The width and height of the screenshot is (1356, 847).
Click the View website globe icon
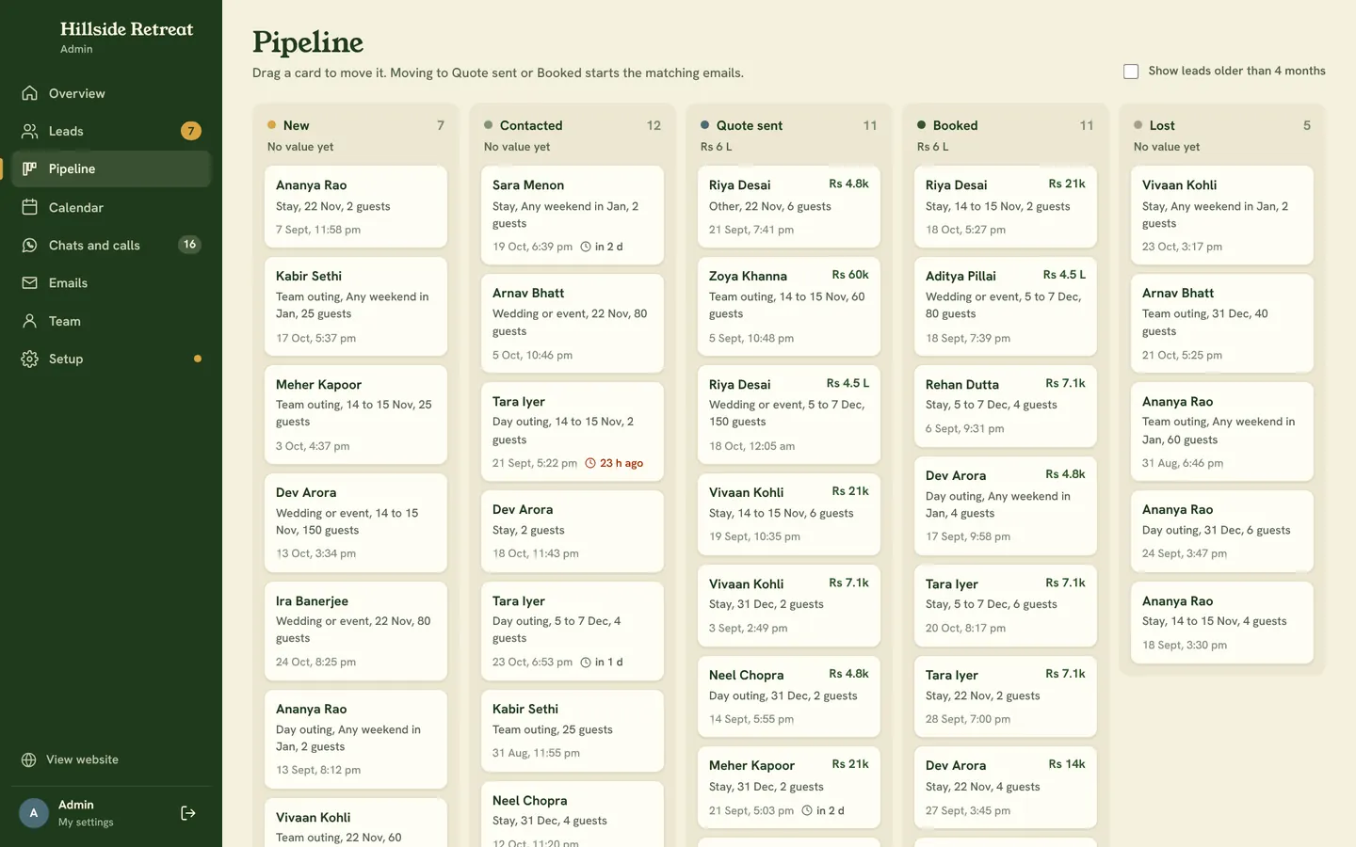click(x=29, y=759)
